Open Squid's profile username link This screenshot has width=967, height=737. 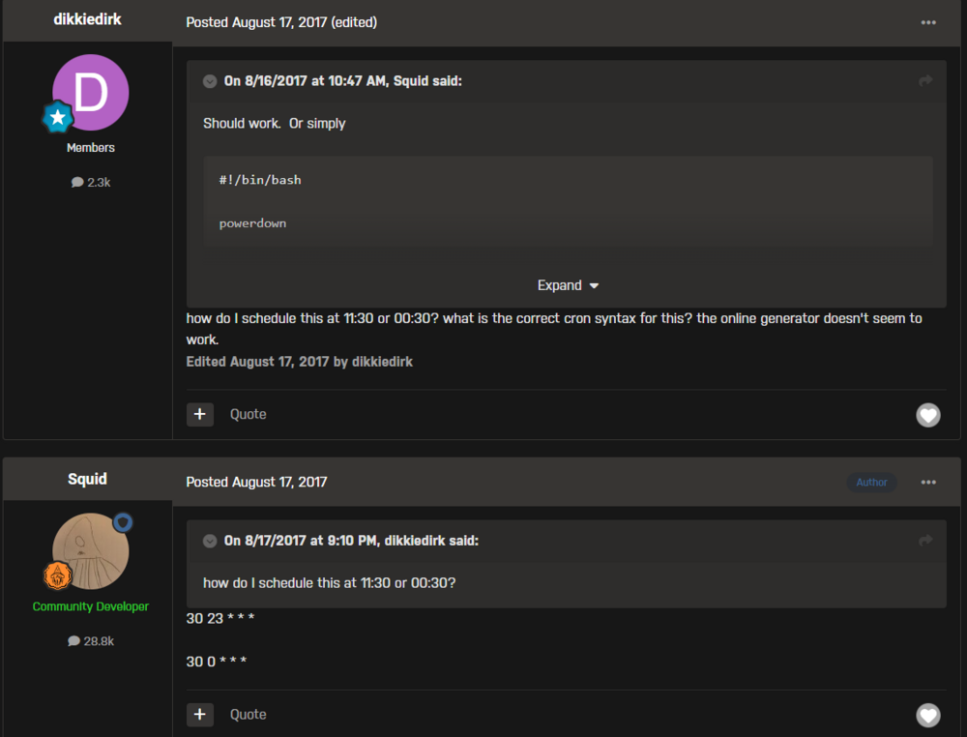[x=88, y=479]
